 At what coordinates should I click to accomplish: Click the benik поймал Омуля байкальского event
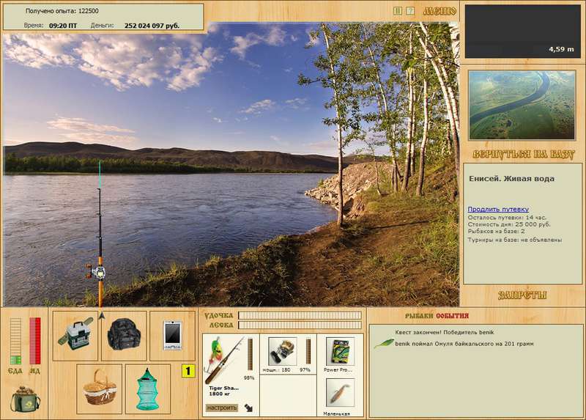click(464, 344)
